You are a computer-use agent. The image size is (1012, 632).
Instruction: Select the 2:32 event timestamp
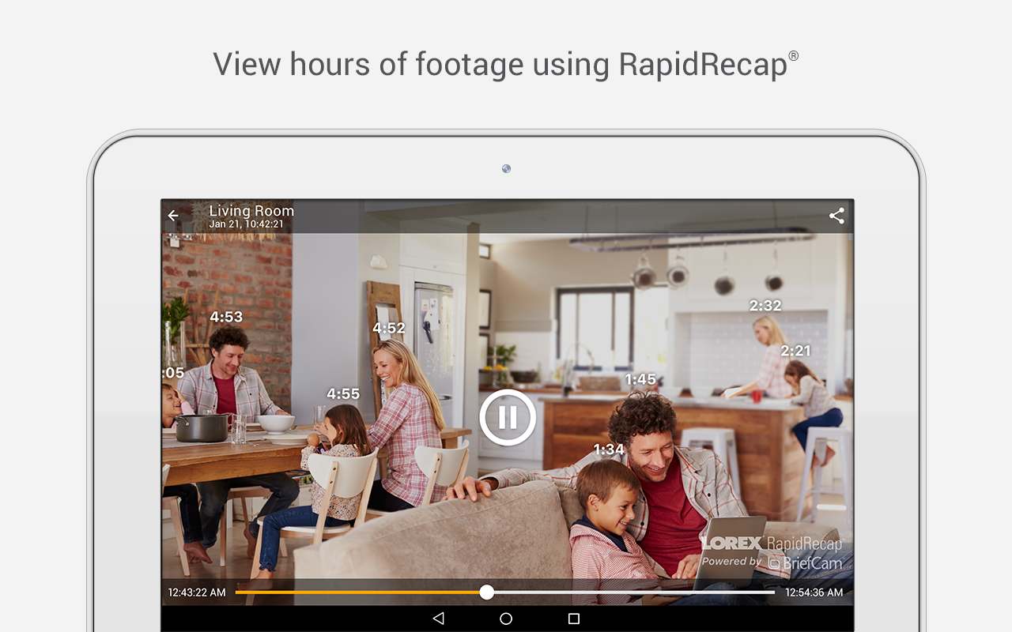coord(765,306)
